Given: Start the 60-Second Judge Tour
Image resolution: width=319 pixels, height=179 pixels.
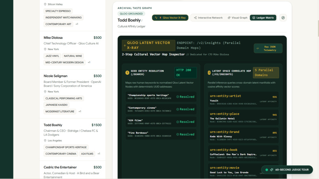Looking at the screenshot, I should (287, 170).
